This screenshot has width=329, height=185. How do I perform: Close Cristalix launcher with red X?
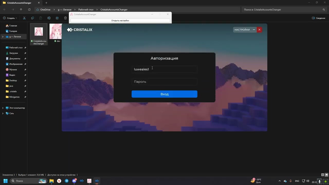(259, 30)
